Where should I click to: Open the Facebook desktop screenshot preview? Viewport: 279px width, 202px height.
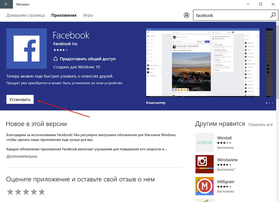tap(203, 63)
